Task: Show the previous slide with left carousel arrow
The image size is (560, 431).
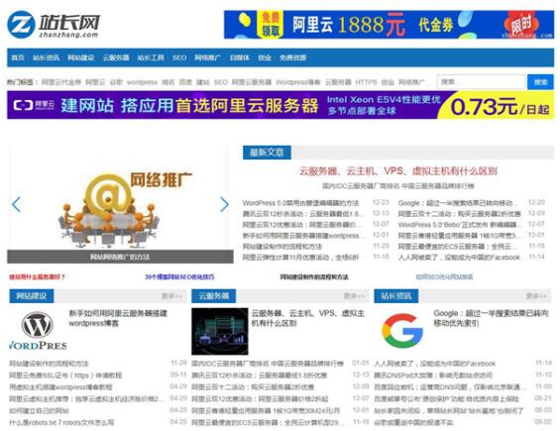Action: pyautogui.click(x=16, y=205)
